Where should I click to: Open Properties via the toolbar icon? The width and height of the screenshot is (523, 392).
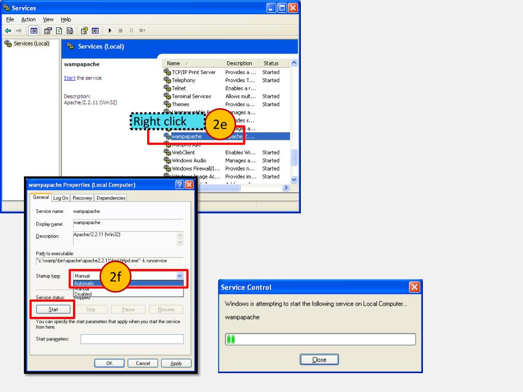pos(48,31)
